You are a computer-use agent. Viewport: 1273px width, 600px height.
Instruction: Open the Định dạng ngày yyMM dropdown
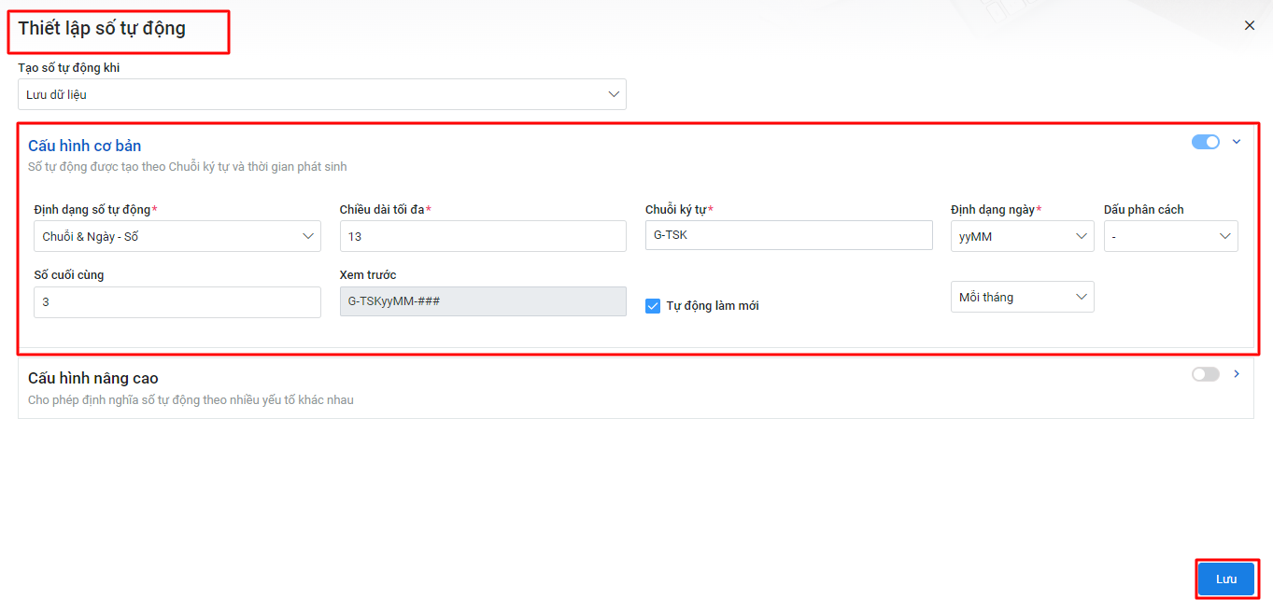(1023, 236)
